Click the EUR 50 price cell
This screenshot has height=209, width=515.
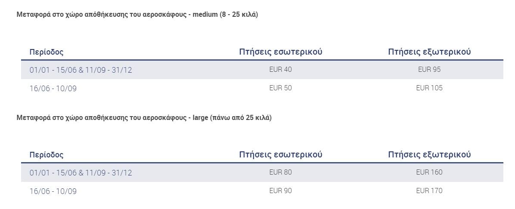281,88
